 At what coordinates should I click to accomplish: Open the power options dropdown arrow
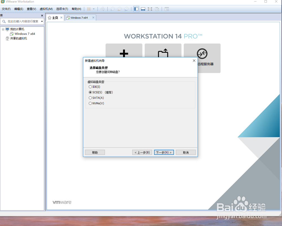click(94, 9)
